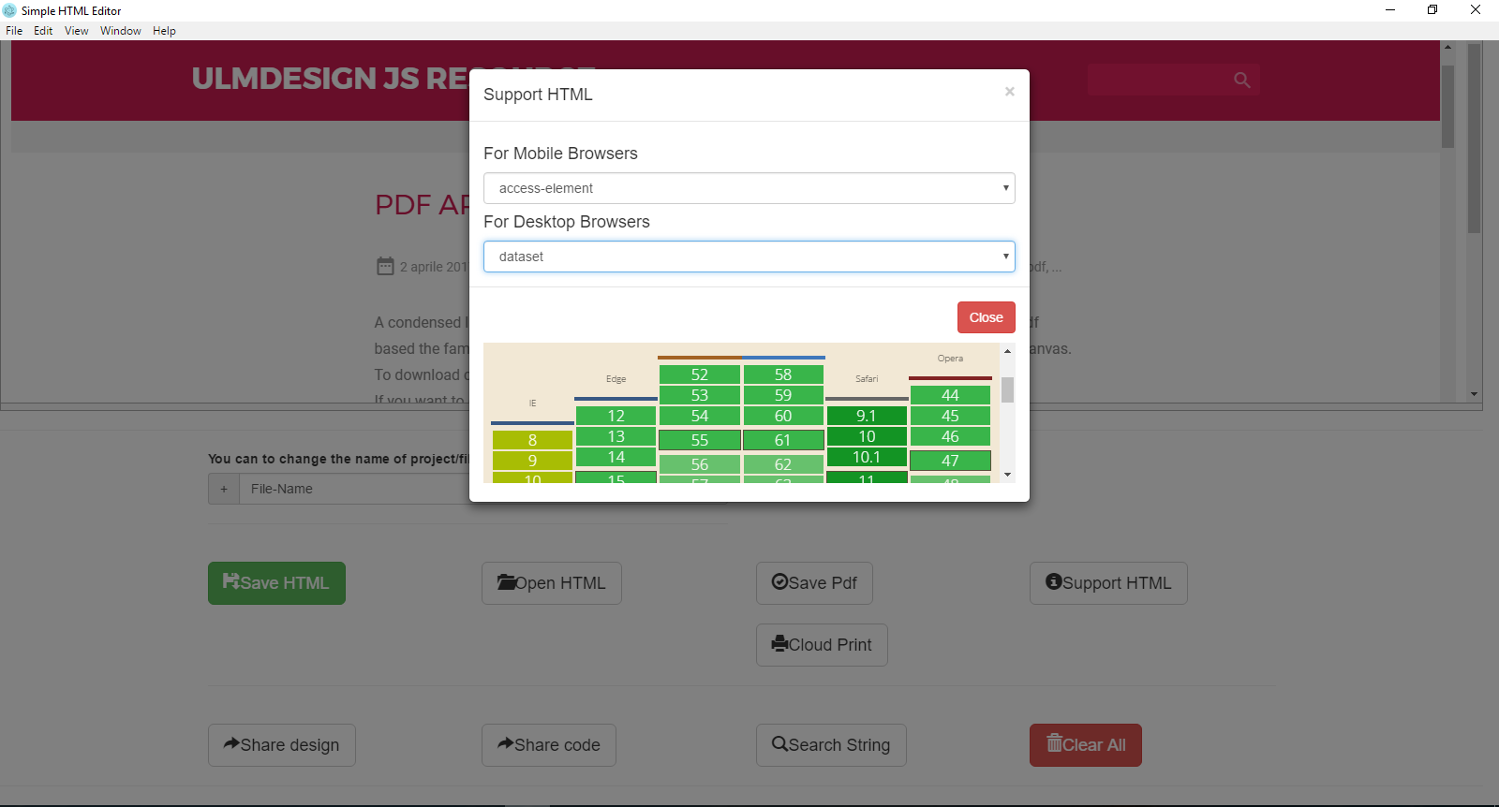
Task: Click Safari version 10.1 cell
Action: click(867, 457)
